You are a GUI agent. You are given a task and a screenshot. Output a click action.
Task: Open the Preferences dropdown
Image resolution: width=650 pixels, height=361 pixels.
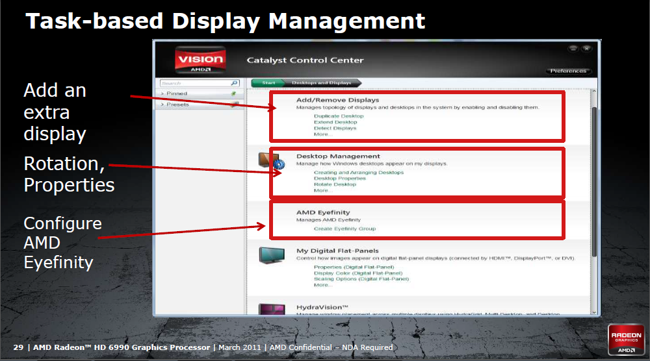pyautogui.click(x=568, y=71)
